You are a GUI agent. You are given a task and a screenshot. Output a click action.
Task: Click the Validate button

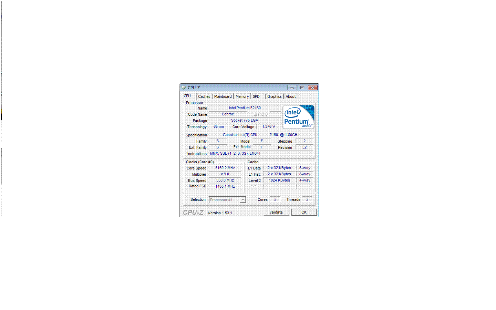(276, 212)
